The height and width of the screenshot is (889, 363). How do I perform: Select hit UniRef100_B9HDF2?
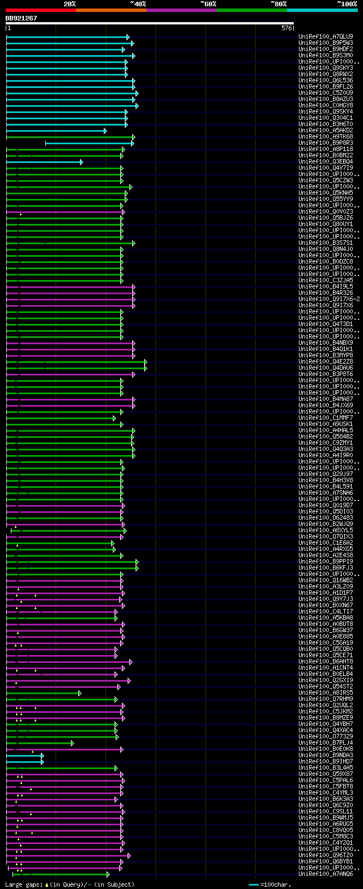click(326, 49)
